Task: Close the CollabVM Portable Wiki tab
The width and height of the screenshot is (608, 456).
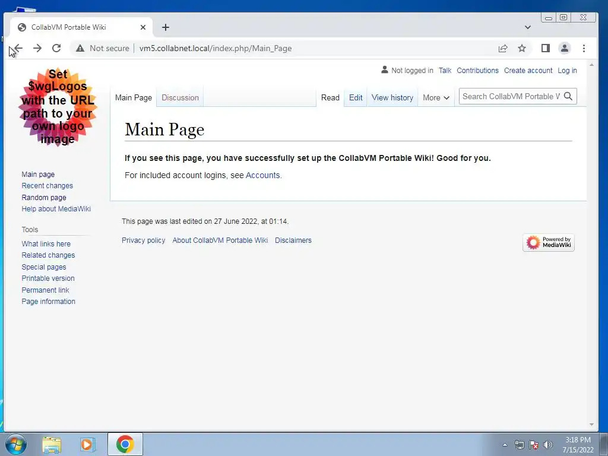Action: 143,27
